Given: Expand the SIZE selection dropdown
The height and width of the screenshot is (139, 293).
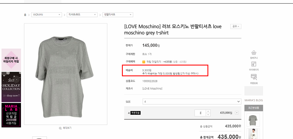Looking at the screenshot, I should coord(192,102).
